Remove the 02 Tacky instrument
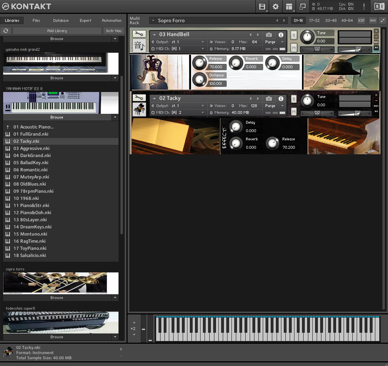The image size is (388, 366). (x=376, y=95)
